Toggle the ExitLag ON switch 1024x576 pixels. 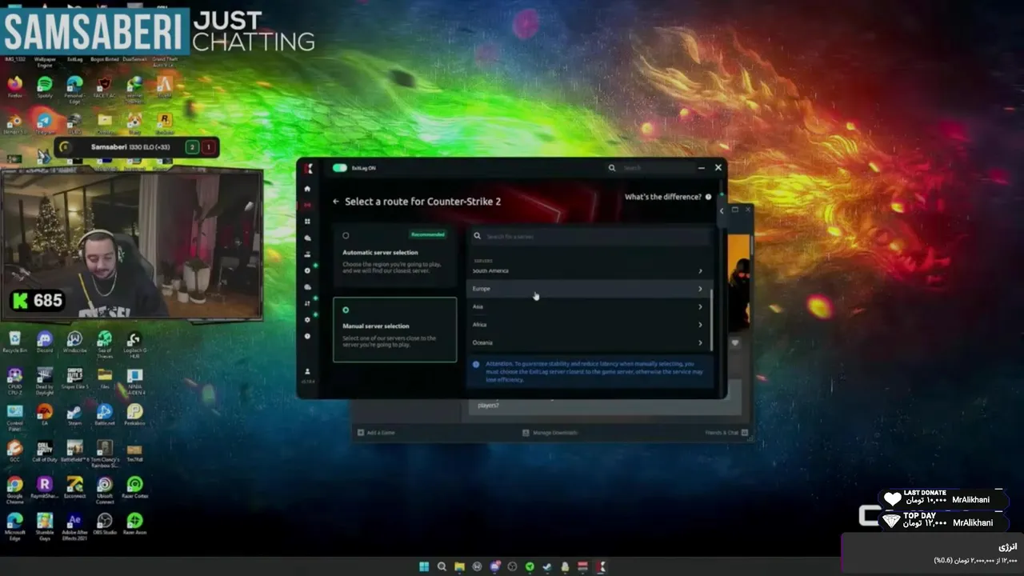coord(340,168)
